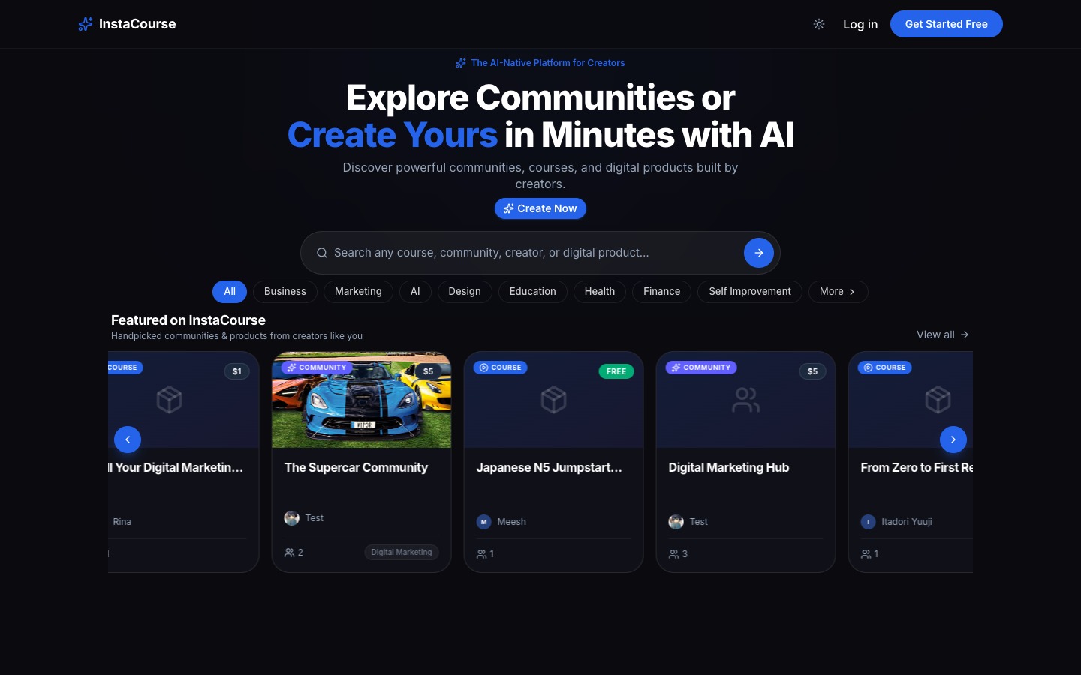Click cube placeholder icon on Rina's card

[x=170, y=400]
